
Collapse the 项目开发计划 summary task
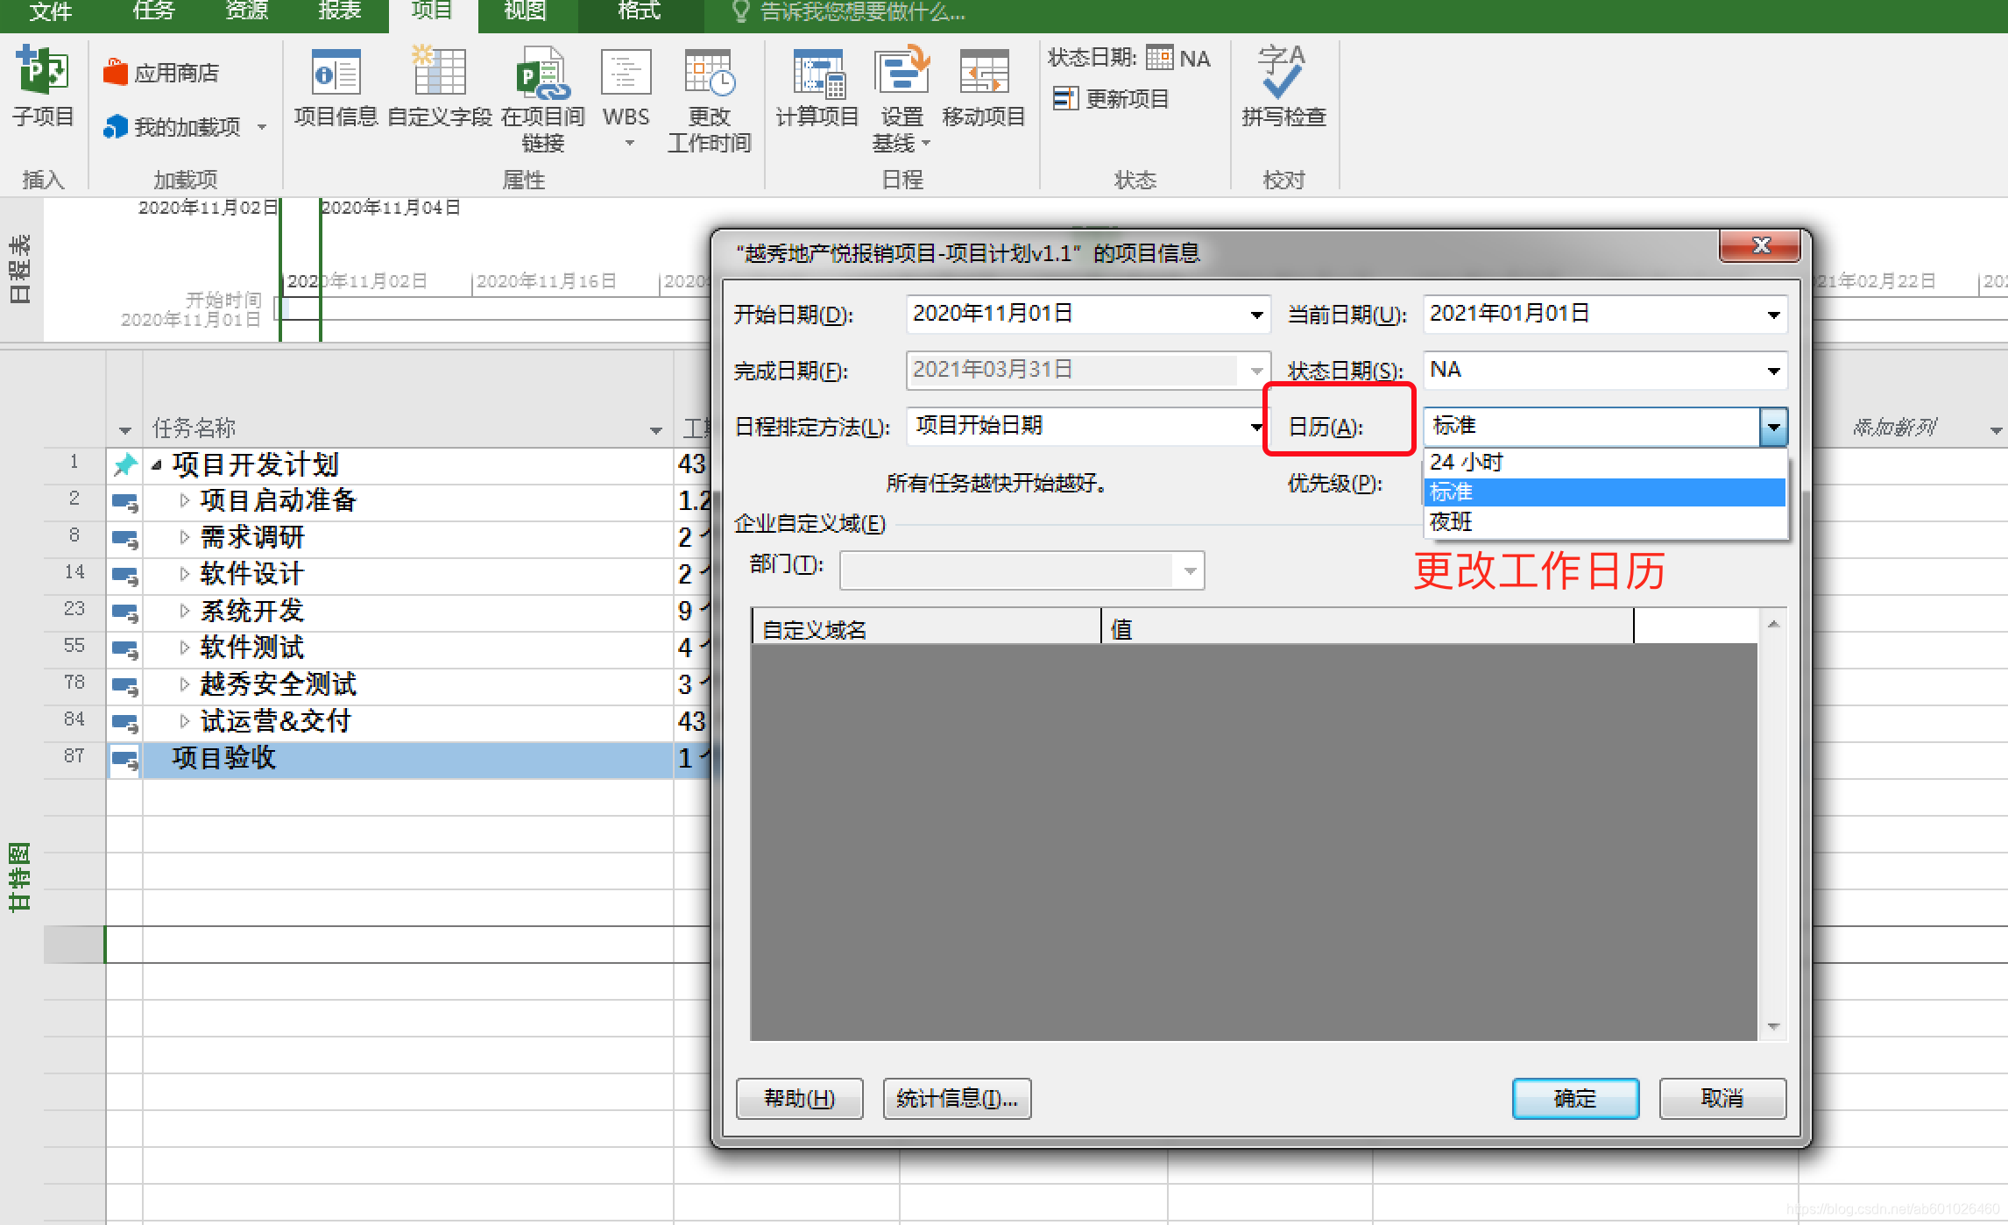tap(157, 465)
